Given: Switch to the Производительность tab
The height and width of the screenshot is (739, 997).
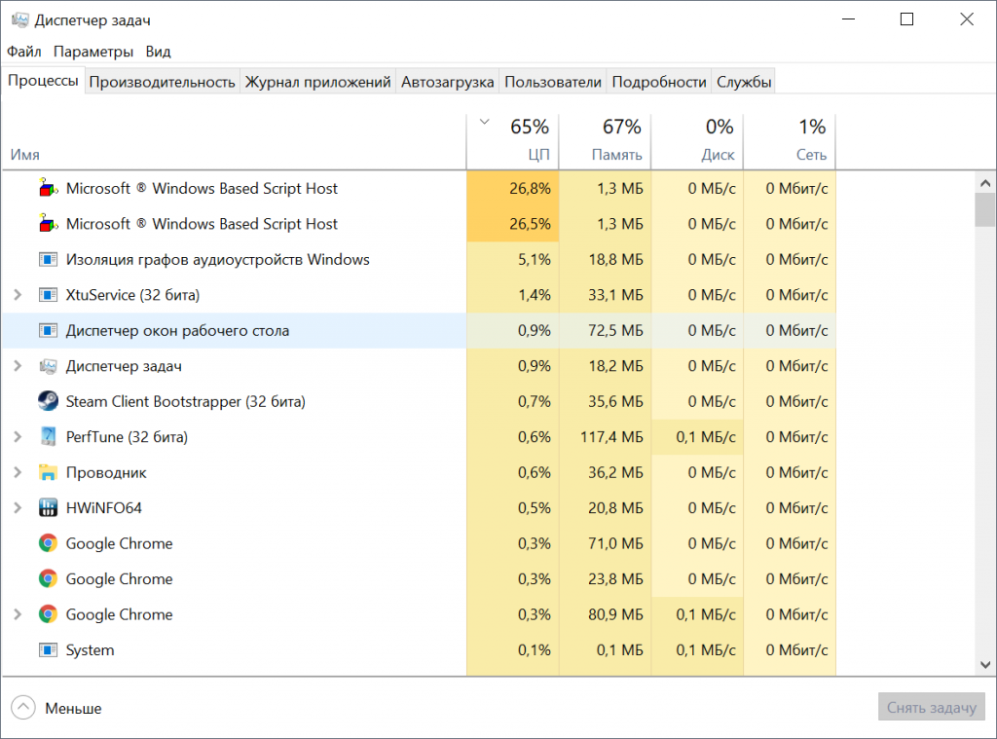Looking at the screenshot, I should 162,82.
